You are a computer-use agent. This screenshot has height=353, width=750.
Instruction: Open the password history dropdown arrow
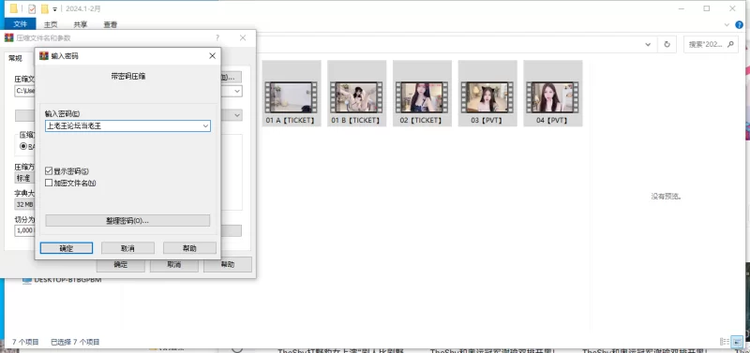(205, 126)
